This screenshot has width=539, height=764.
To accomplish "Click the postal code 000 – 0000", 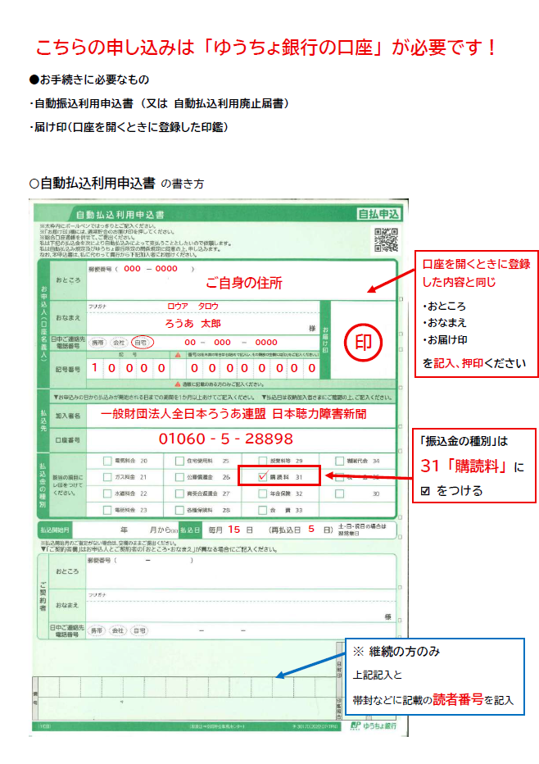I will [x=151, y=269].
